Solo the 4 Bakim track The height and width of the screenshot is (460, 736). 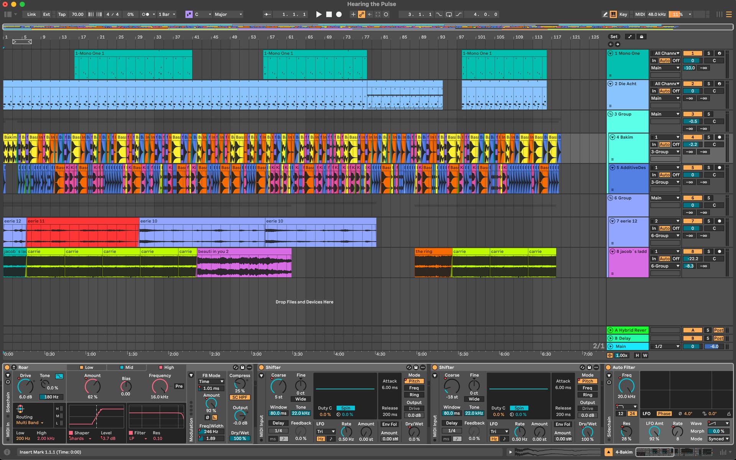point(708,137)
